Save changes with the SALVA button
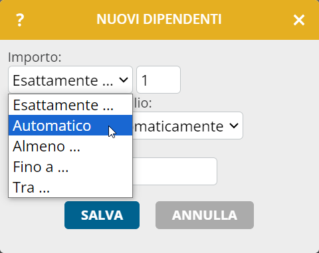Viewport: 319px width, 253px height. click(102, 215)
